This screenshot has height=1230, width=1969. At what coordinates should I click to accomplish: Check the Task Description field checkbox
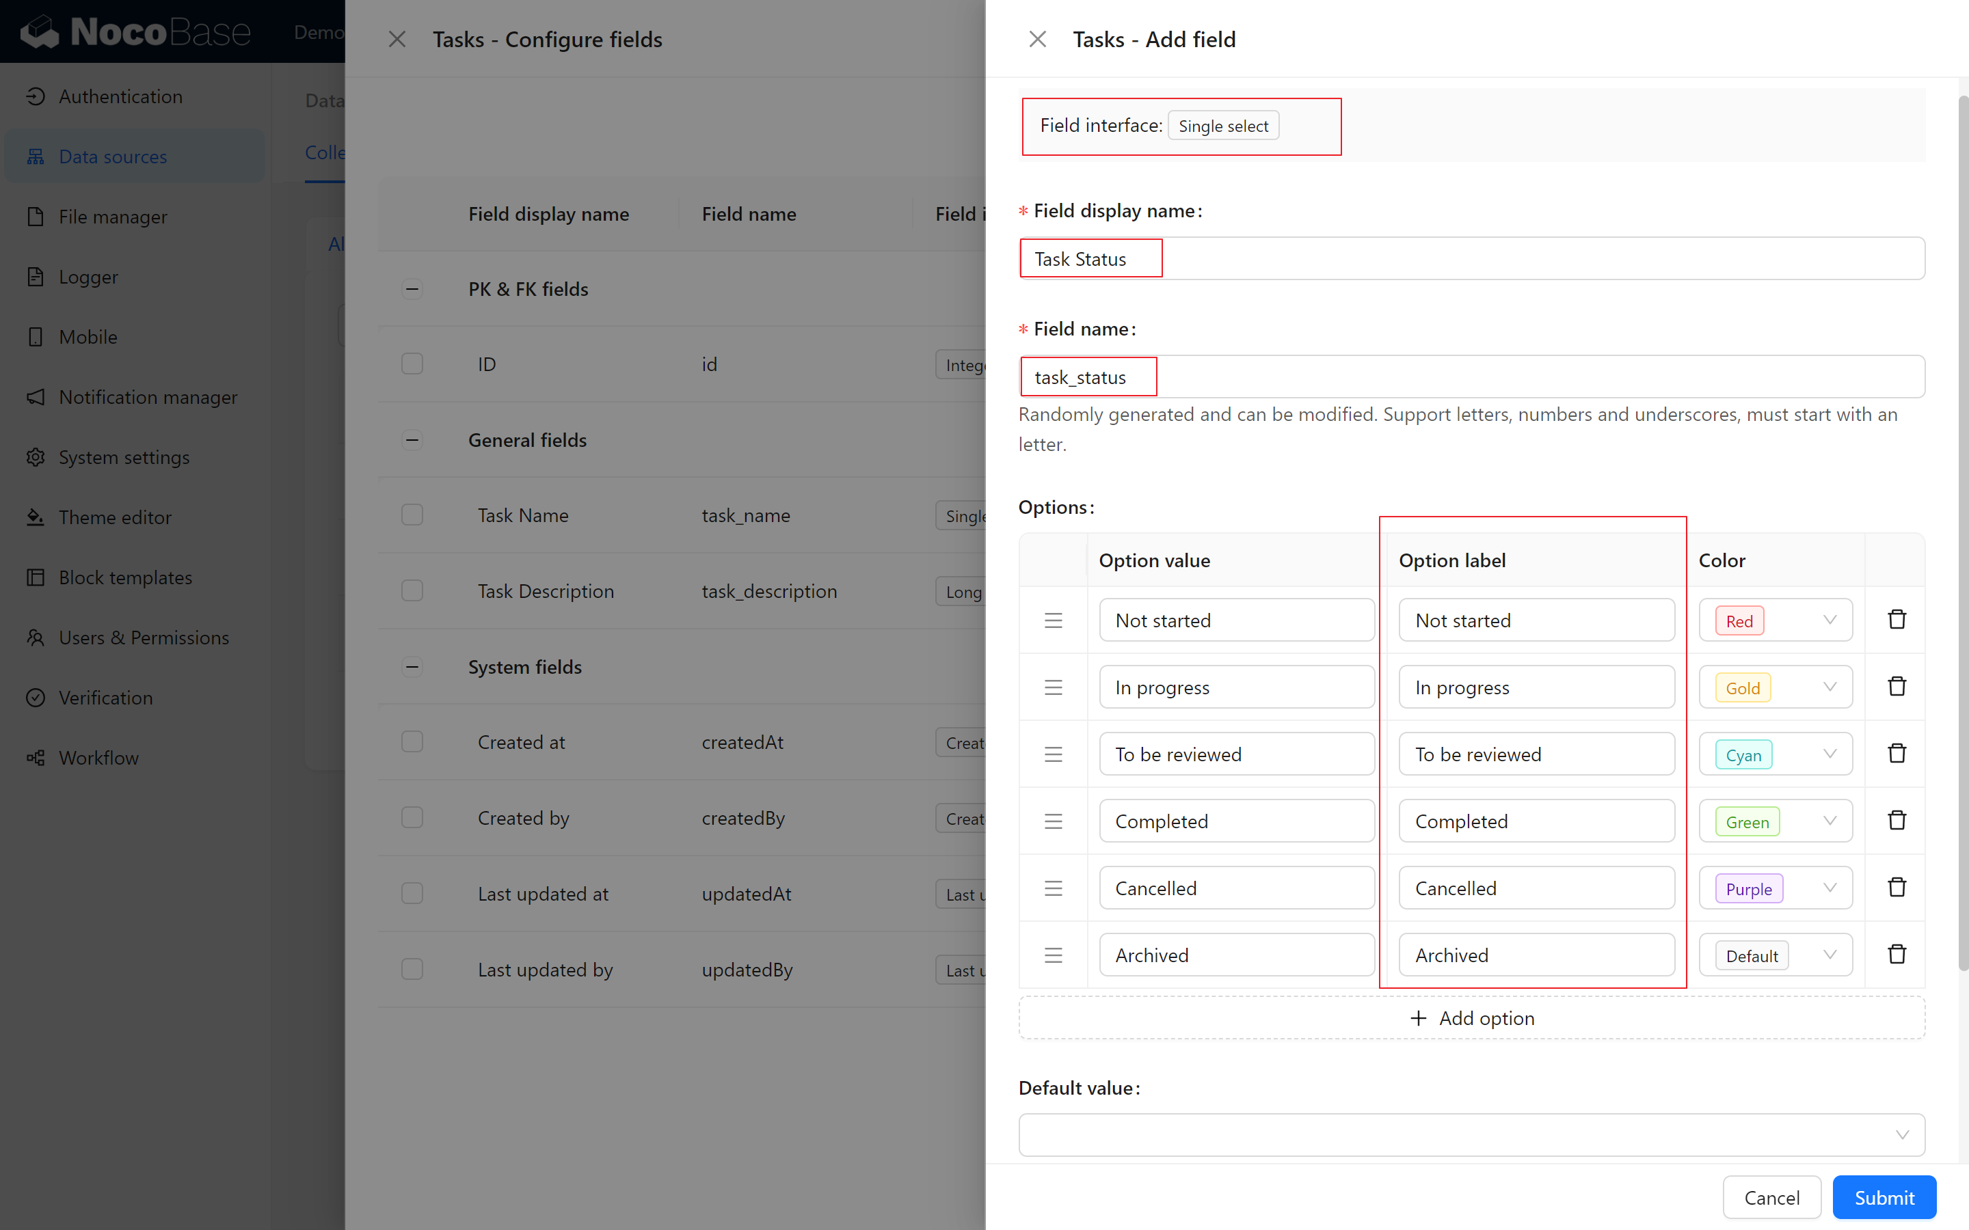(x=412, y=590)
